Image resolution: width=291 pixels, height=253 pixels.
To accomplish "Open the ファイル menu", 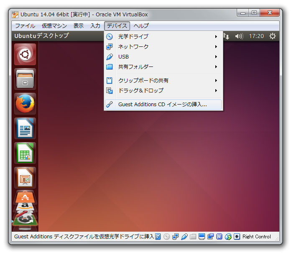I will tap(25, 26).
